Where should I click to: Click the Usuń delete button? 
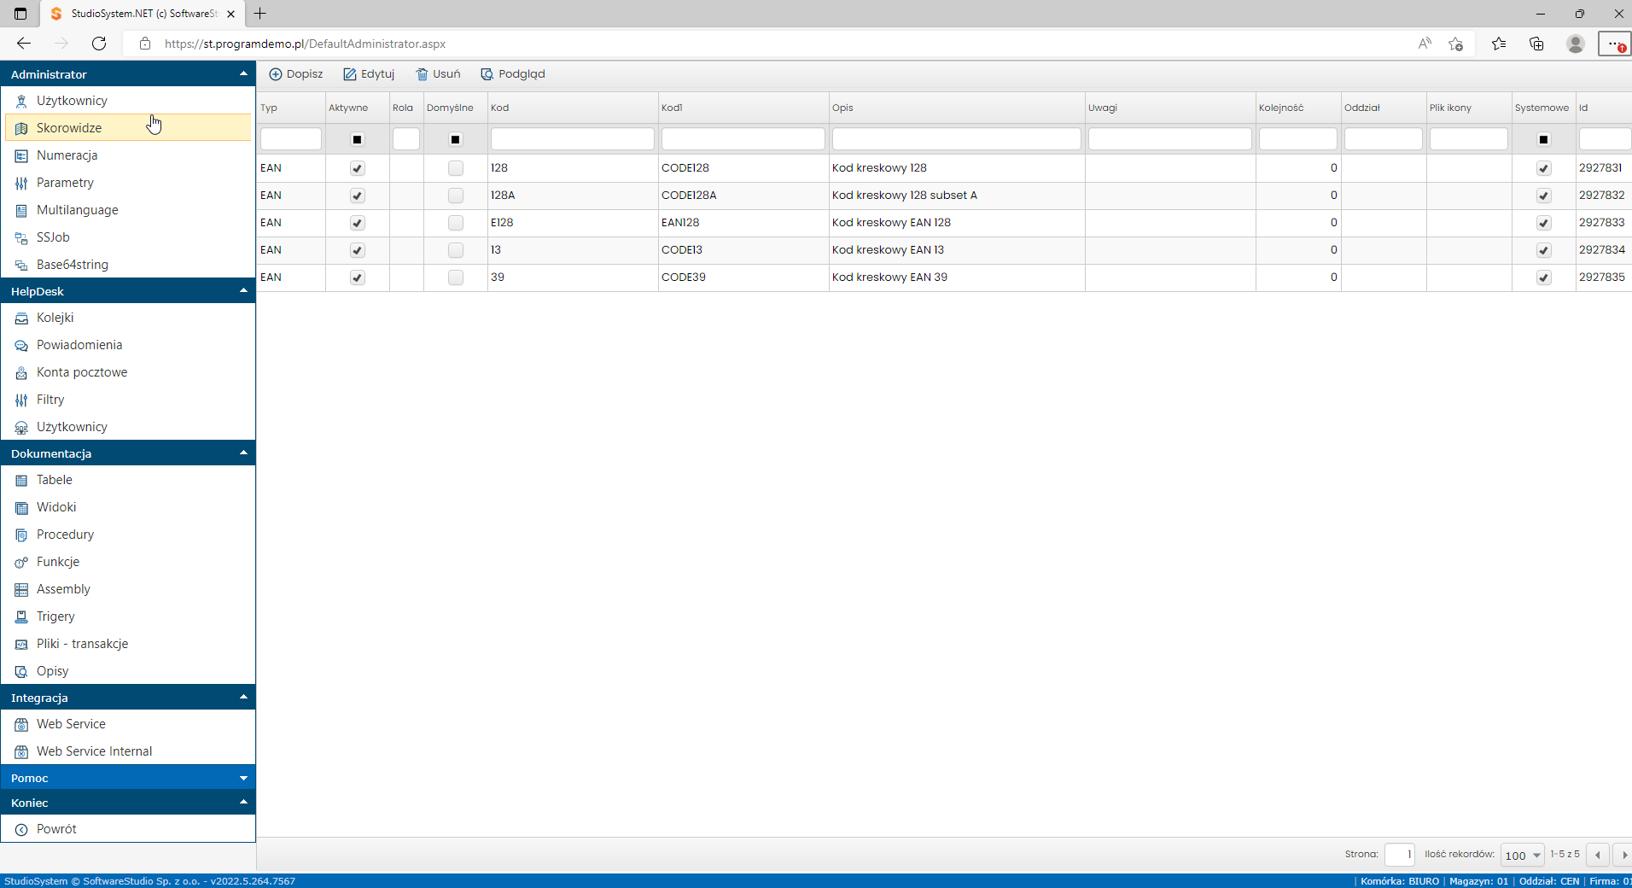[438, 74]
